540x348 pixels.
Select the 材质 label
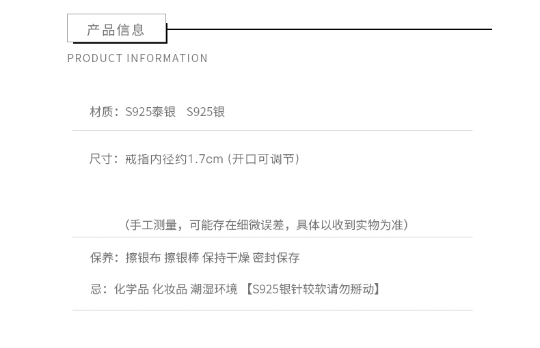102,112
